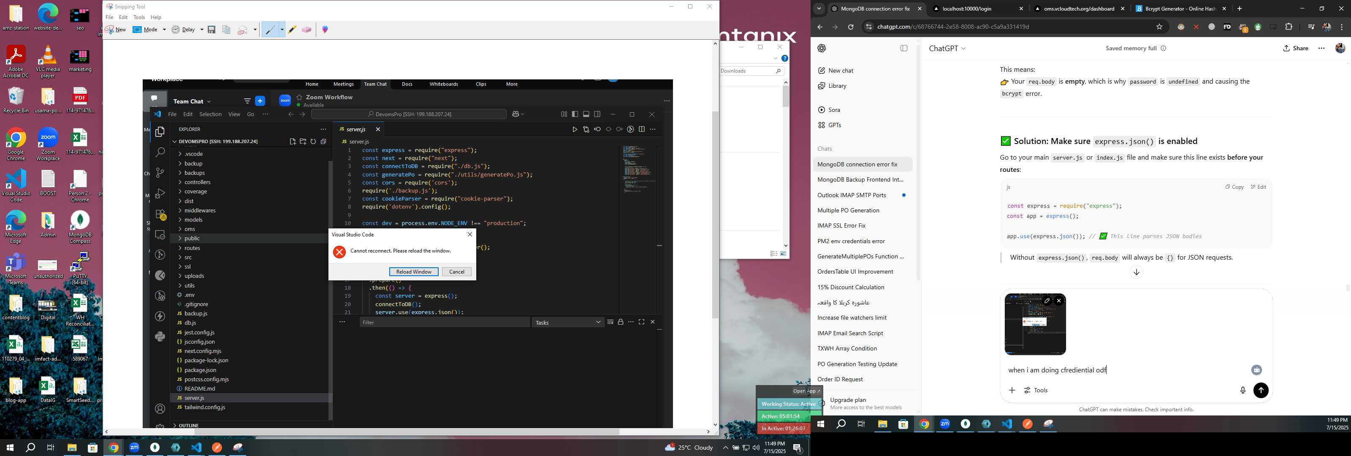Copy the js code block
Image resolution: width=1351 pixels, height=456 pixels.
(x=1234, y=187)
